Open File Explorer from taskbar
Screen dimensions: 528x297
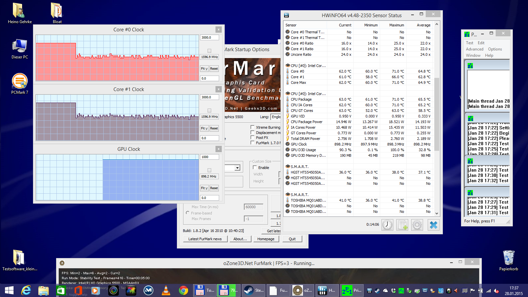44,290
